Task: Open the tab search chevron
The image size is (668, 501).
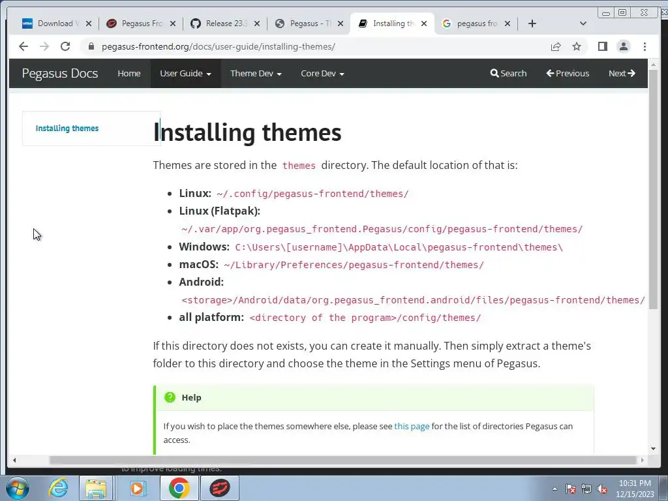Action: pyautogui.click(x=583, y=23)
